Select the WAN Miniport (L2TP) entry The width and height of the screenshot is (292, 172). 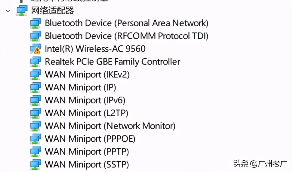(x=86, y=113)
